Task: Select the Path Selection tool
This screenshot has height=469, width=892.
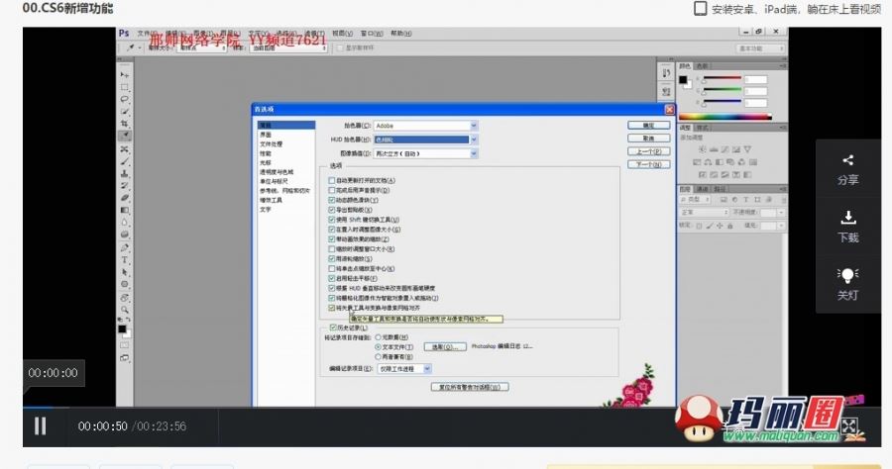Action: pos(124,272)
